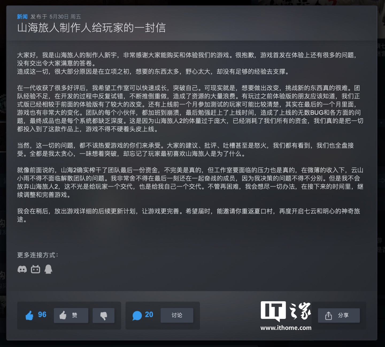
Task: Like the post with 赞 button
Action: point(71,315)
